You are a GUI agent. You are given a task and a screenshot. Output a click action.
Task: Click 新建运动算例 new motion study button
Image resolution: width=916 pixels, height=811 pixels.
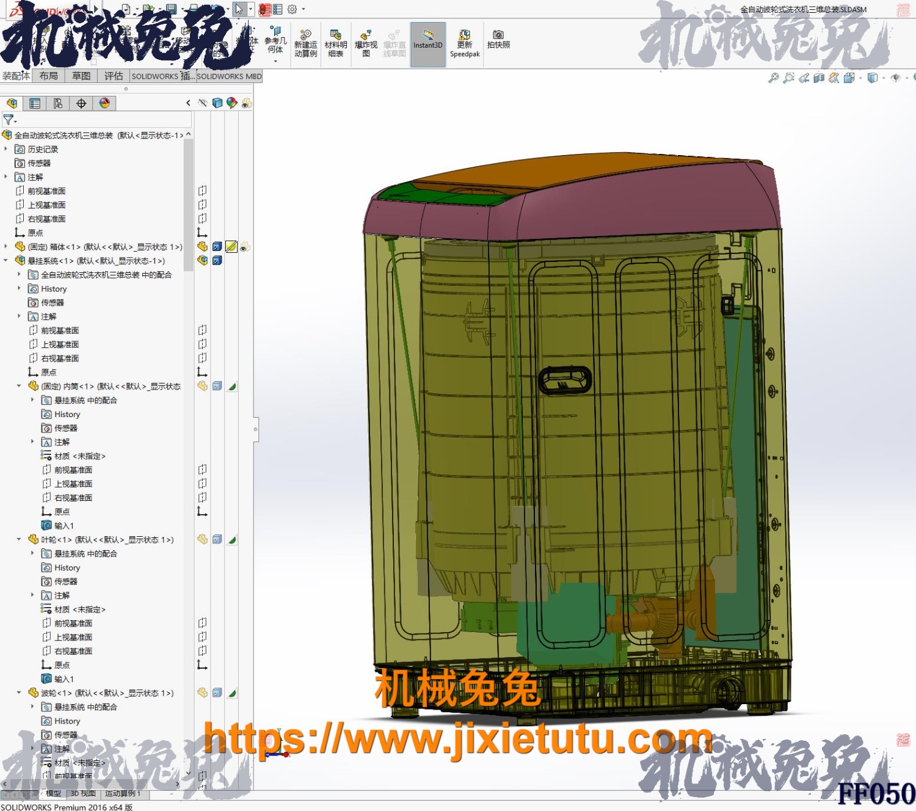point(305,43)
